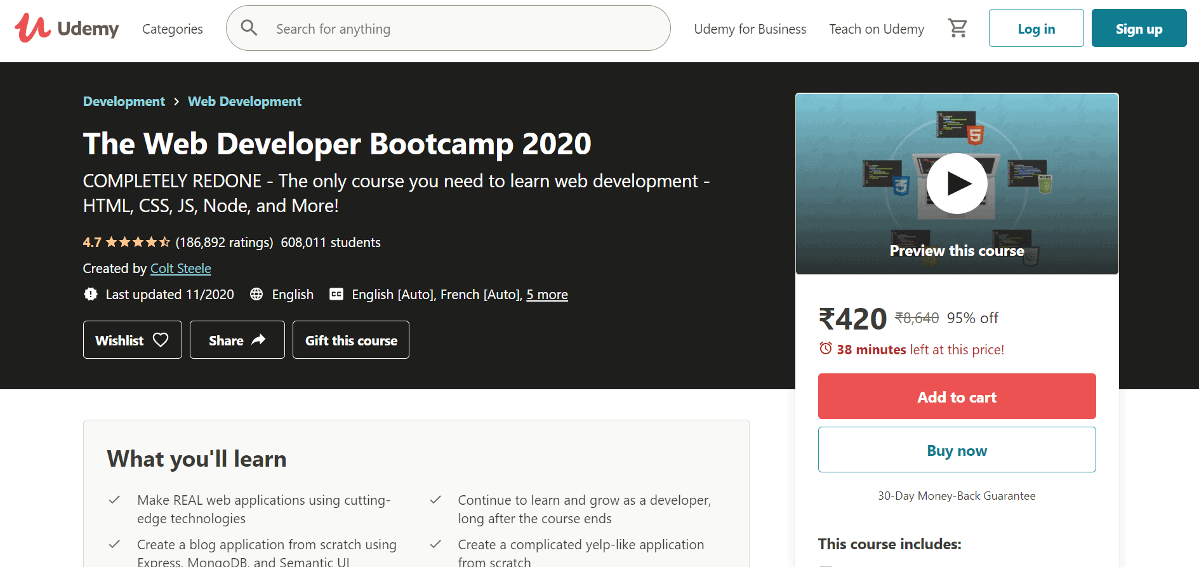Click checkmark beside Continue to learn and grow
The image size is (1199, 567).
(435, 500)
